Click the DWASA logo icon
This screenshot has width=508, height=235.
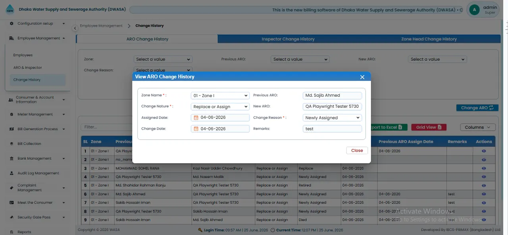[x=10, y=10]
